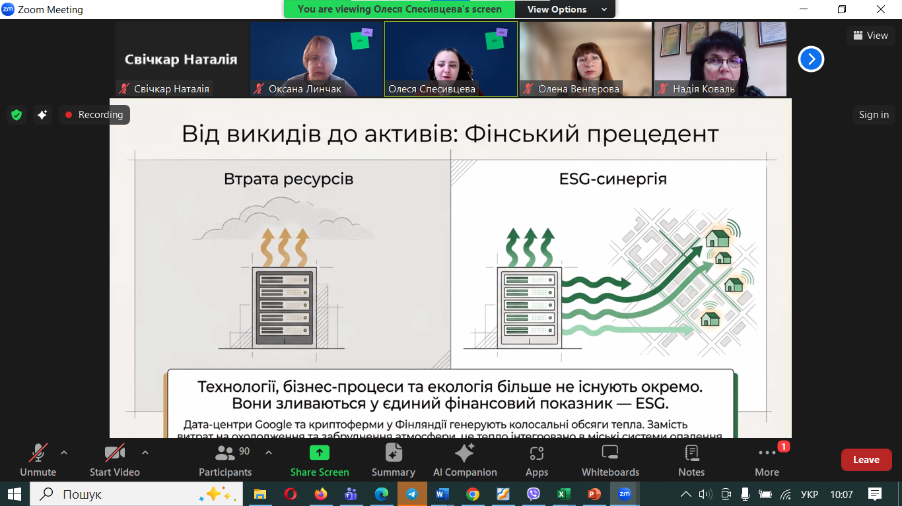The height and width of the screenshot is (506, 902).
Task: Show the Participants list
Action: pyautogui.click(x=225, y=460)
